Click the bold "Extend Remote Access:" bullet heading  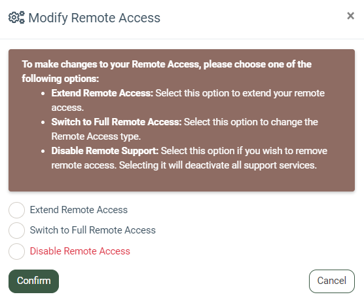point(102,93)
